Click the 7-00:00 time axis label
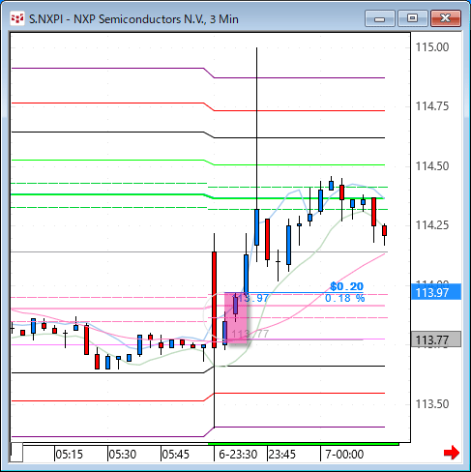This screenshot has height=472, width=471. (x=344, y=455)
